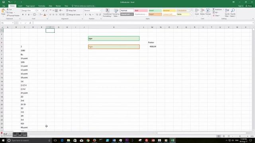Click the Insert Function fx icon
Image resolution: width=255 pixels, height=143 pixels.
click(x=30, y=23)
